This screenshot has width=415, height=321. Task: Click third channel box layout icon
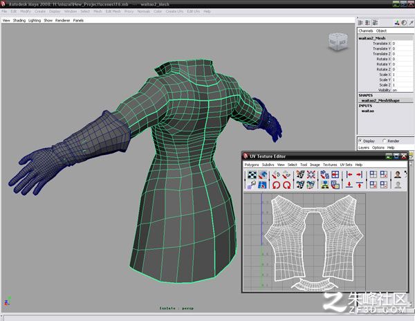[x=375, y=23]
